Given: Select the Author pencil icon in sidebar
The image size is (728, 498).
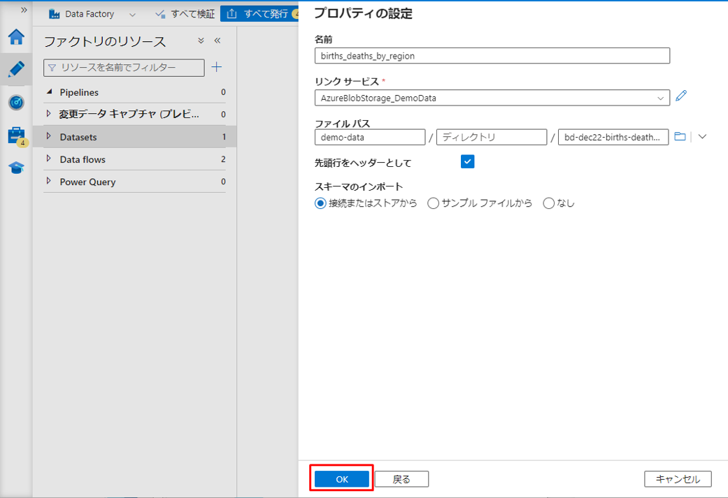Looking at the screenshot, I should click(x=16, y=69).
